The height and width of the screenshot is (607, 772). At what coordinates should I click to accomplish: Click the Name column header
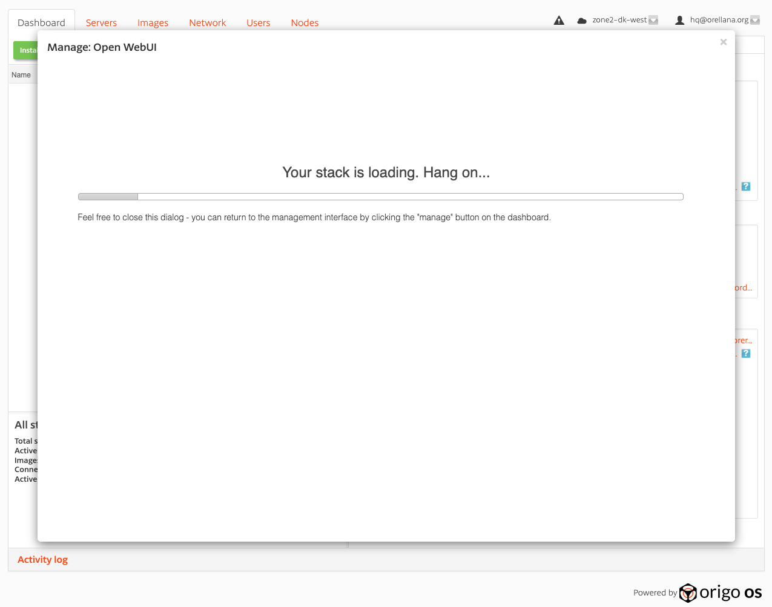point(21,75)
